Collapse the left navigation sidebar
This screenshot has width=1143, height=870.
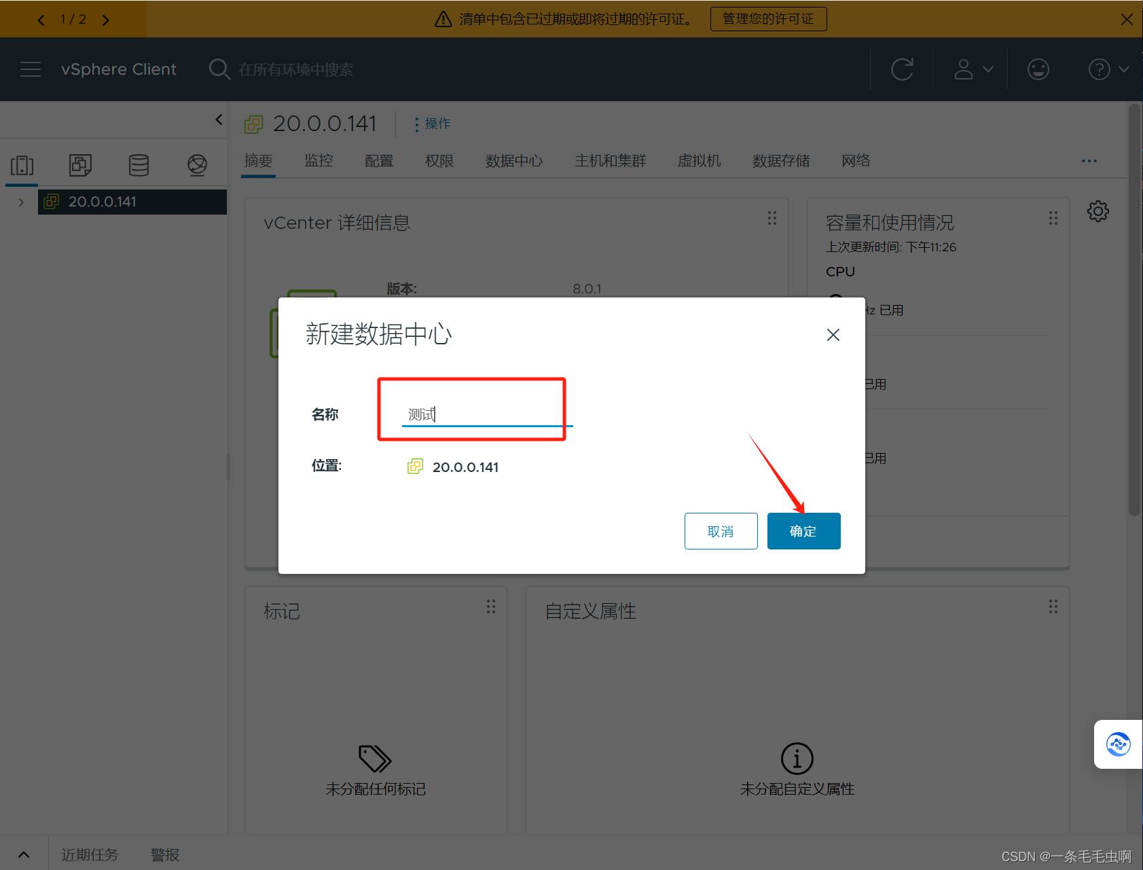click(219, 120)
